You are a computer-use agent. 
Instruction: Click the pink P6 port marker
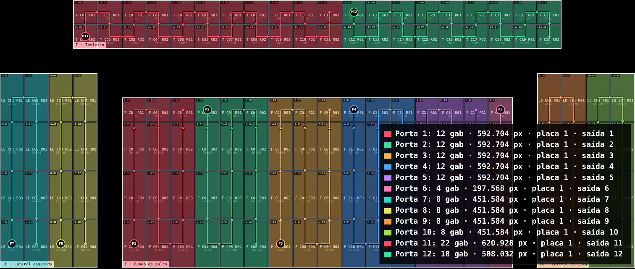(x=500, y=110)
